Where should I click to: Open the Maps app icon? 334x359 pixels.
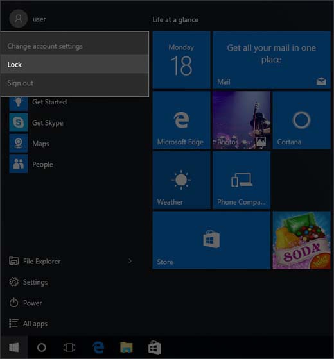[x=19, y=144]
